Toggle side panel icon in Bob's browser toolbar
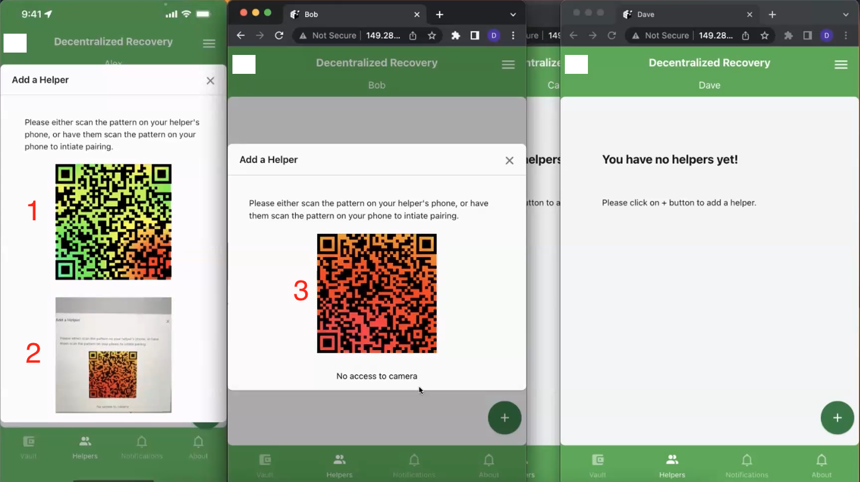 [474, 35]
